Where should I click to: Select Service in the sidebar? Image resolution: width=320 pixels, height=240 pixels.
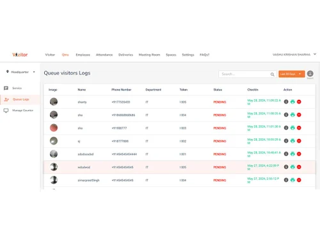click(x=17, y=88)
